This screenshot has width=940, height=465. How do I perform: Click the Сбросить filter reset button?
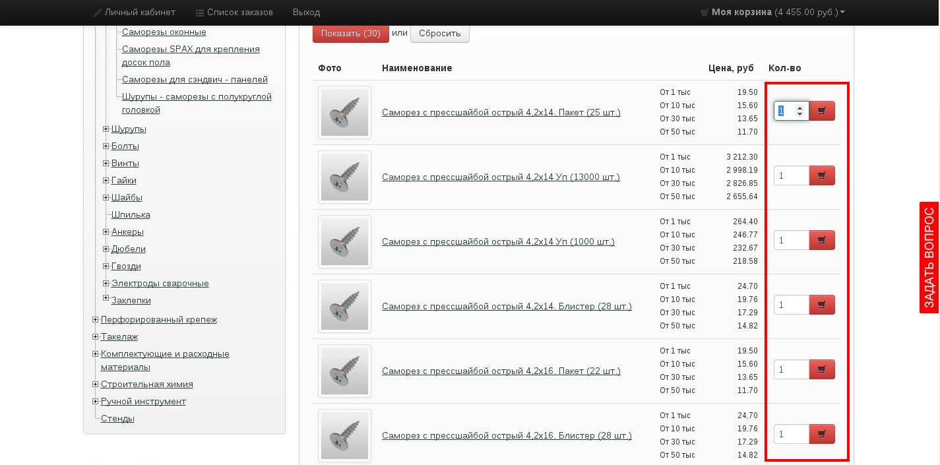pyautogui.click(x=439, y=33)
